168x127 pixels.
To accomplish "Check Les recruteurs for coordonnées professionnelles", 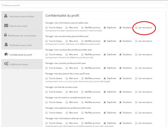I will (136, 54).
